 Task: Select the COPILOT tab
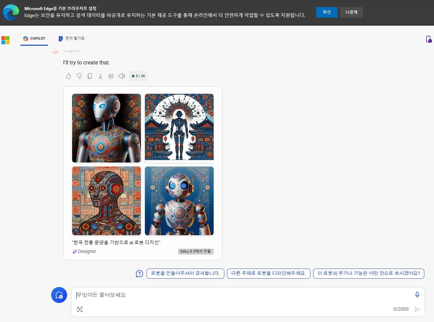coord(34,38)
